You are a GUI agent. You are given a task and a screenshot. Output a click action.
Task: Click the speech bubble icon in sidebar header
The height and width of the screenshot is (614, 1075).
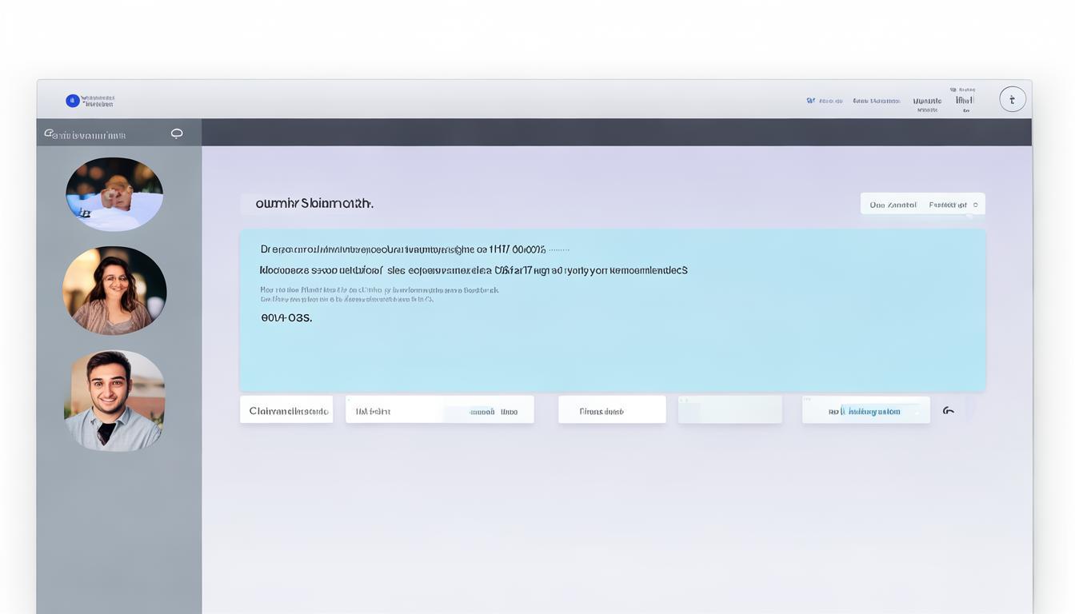[177, 134]
